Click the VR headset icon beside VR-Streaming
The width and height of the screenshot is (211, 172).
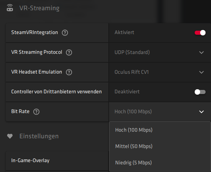(x=10, y=8)
